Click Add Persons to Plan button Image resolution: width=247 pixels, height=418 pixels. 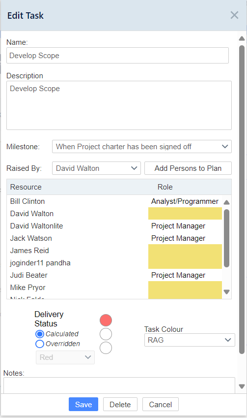pos(188,168)
